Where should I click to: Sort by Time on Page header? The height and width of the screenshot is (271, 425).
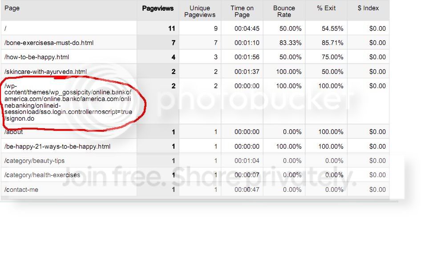(242, 12)
